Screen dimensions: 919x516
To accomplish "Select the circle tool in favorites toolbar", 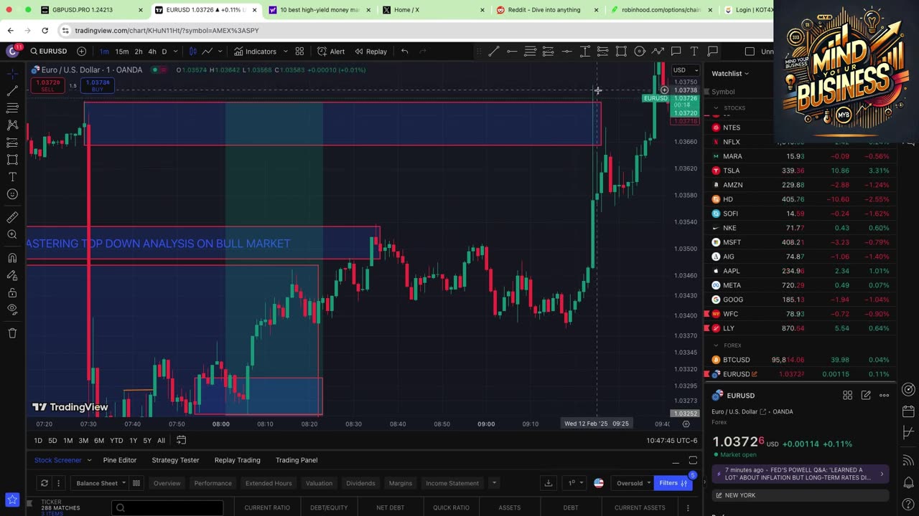I will pyautogui.click(x=639, y=52).
